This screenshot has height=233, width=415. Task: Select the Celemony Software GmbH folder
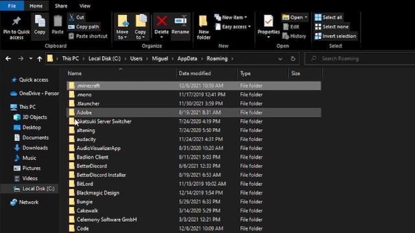pyautogui.click(x=194, y=219)
